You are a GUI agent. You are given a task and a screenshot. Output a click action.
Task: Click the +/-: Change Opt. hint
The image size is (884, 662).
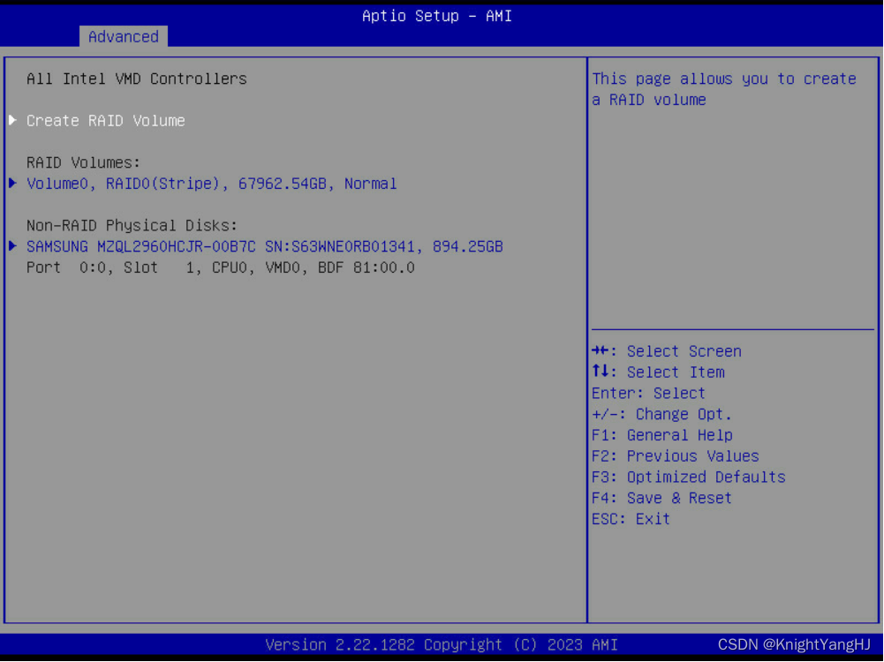coord(661,414)
